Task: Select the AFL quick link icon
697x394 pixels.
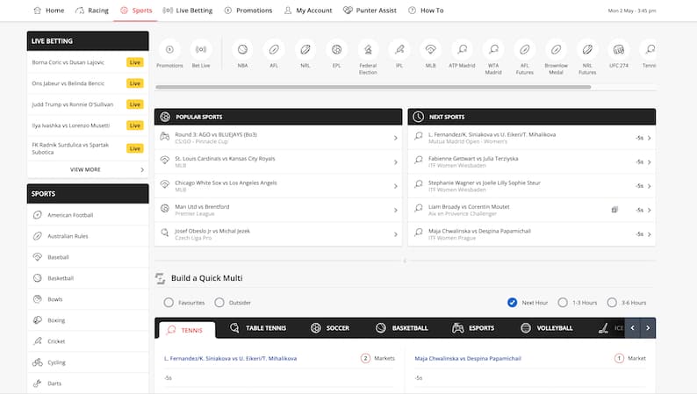Action: tap(274, 50)
